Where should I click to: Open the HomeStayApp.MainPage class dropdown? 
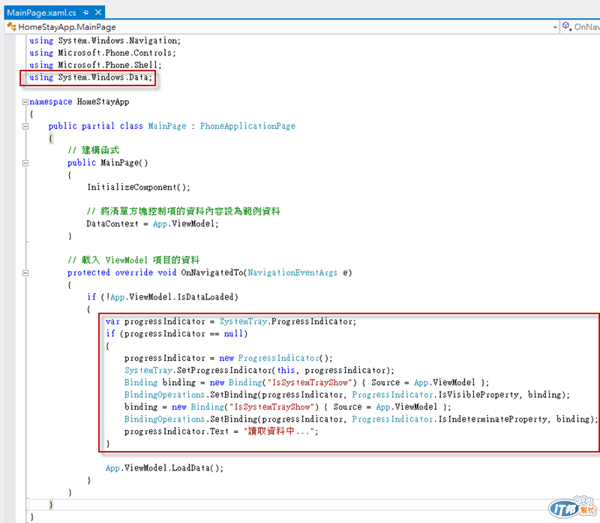555,27
